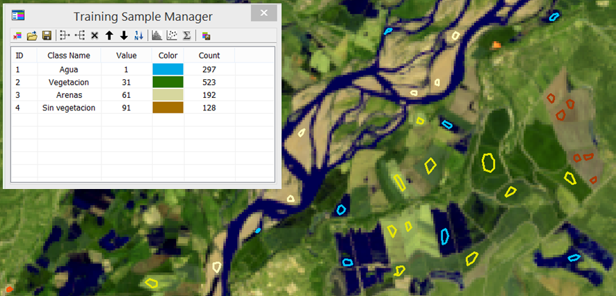Click the Class Name column header
The image size is (616, 296).
tap(69, 56)
